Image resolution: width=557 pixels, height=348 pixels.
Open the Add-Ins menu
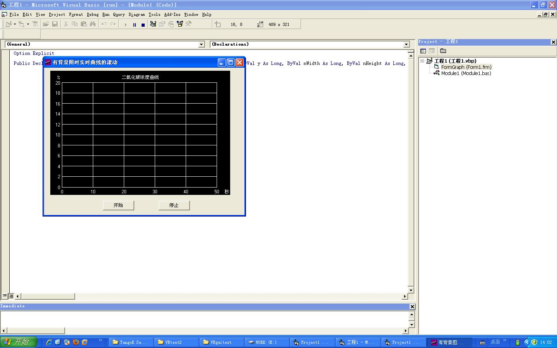[x=172, y=15]
